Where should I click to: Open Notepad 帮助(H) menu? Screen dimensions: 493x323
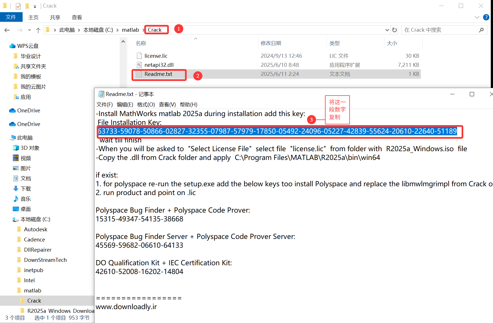click(188, 104)
